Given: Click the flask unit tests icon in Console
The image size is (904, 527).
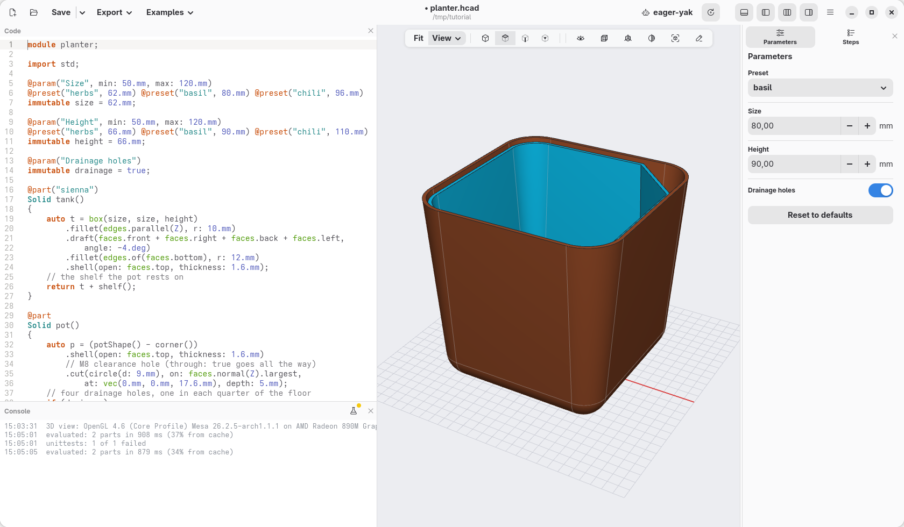Looking at the screenshot, I should click(354, 411).
